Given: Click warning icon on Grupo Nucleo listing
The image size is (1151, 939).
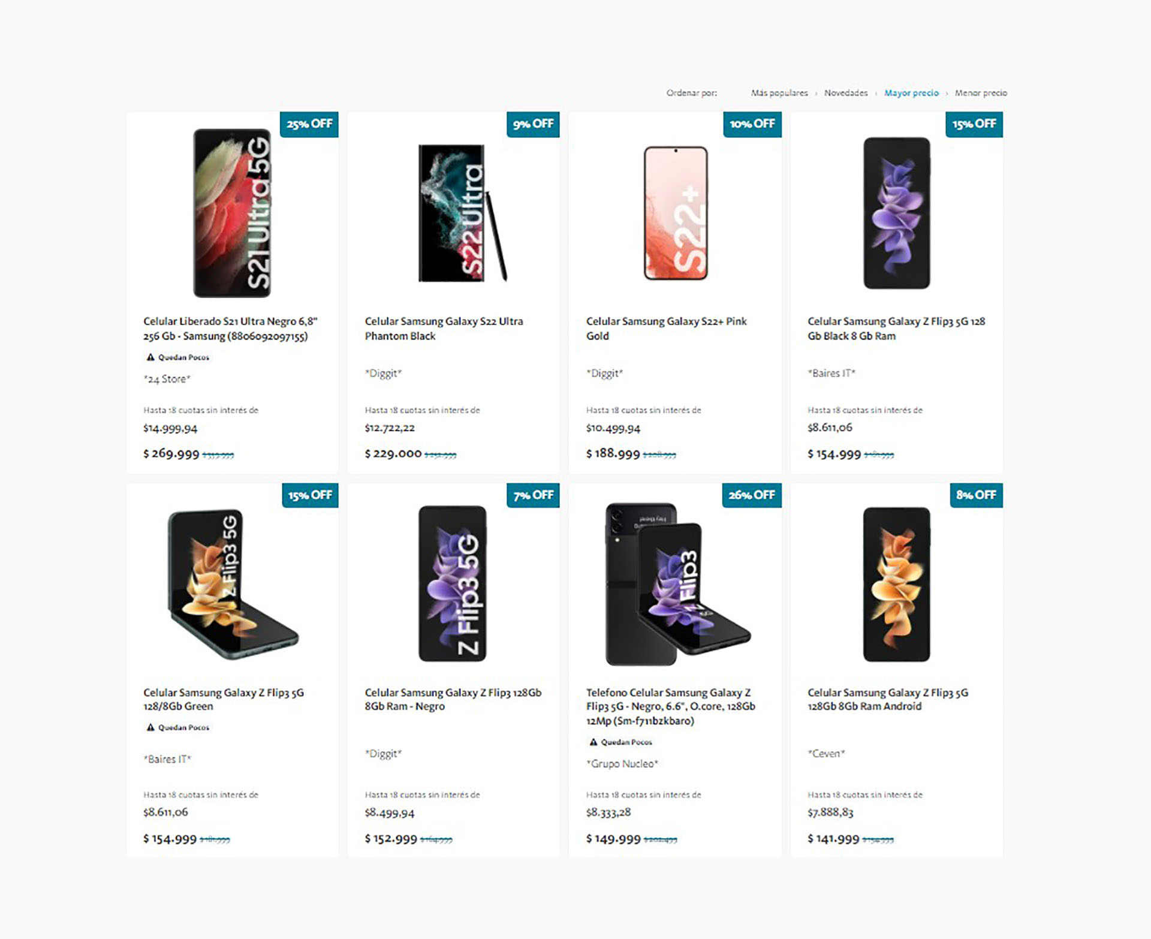Looking at the screenshot, I should [x=593, y=742].
